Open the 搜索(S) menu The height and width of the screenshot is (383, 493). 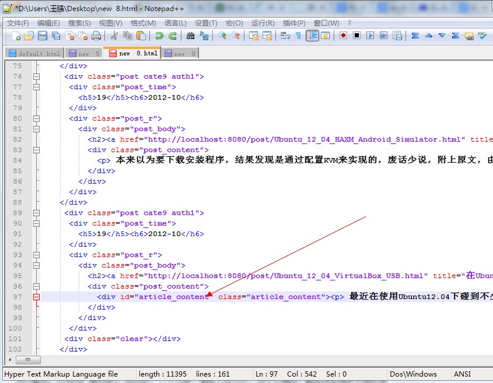[79, 23]
